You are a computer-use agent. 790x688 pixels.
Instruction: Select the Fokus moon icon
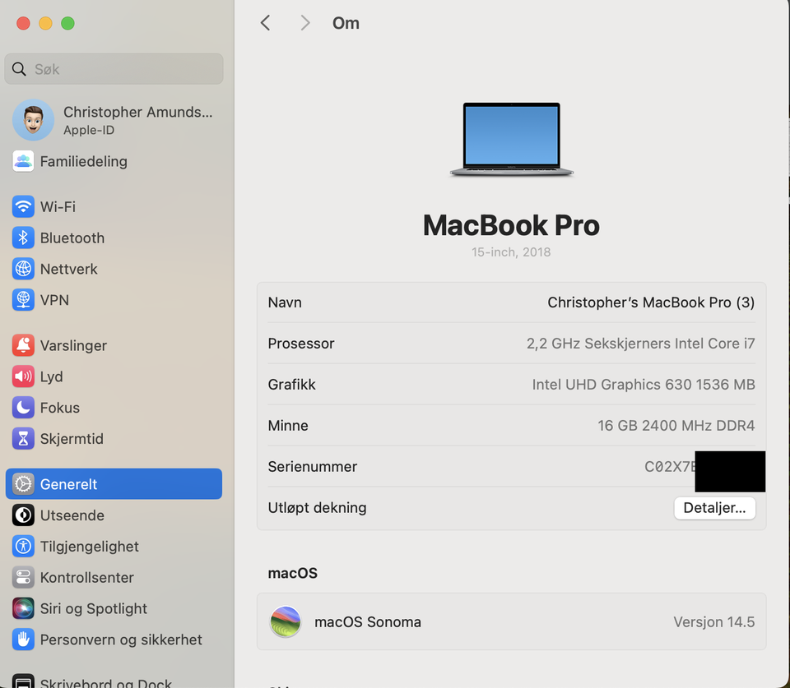pos(23,408)
